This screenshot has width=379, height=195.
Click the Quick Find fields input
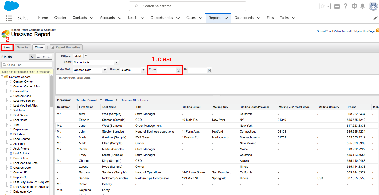tap(27, 65)
